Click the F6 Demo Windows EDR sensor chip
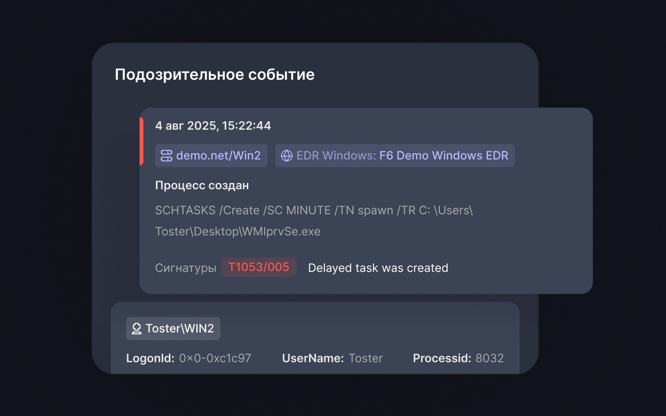 click(395, 155)
